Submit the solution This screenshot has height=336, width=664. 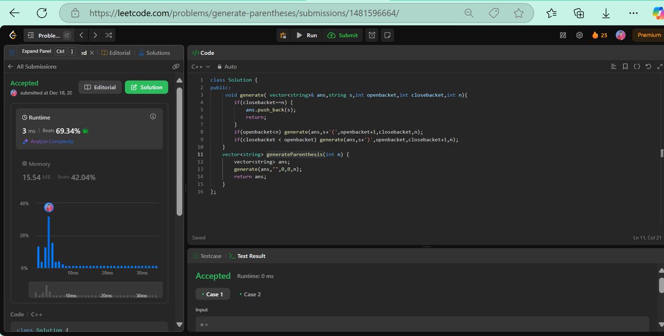pyautogui.click(x=343, y=35)
